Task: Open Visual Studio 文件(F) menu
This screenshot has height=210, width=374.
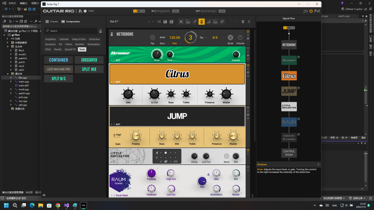Action: (x=12, y=3)
